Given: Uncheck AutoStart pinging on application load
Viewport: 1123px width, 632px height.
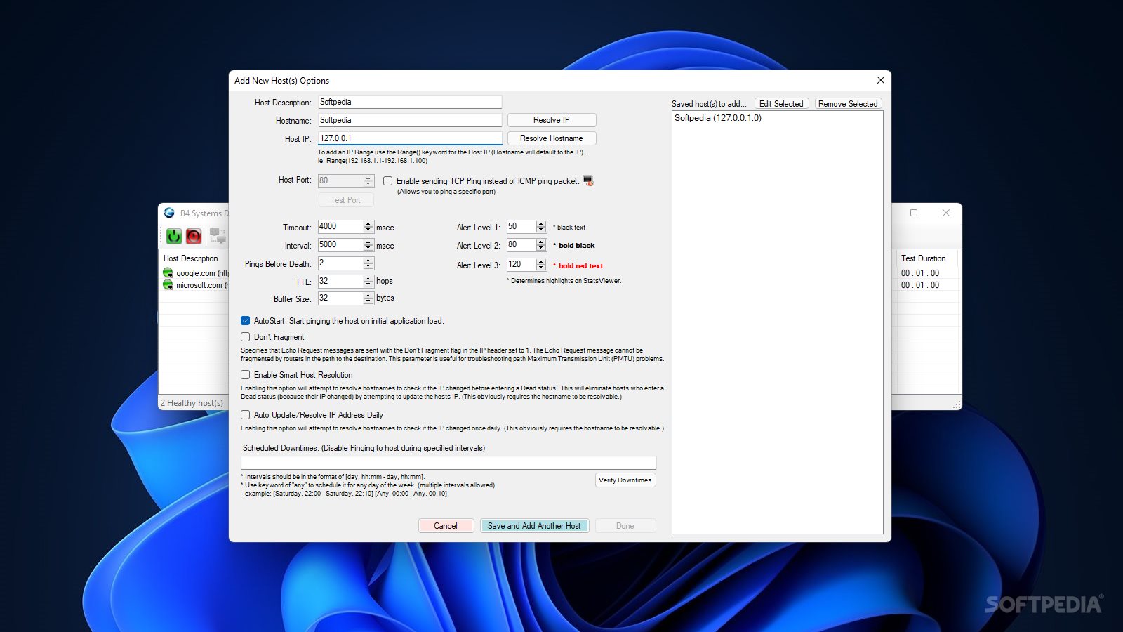Looking at the screenshot, I should (245, 320).
